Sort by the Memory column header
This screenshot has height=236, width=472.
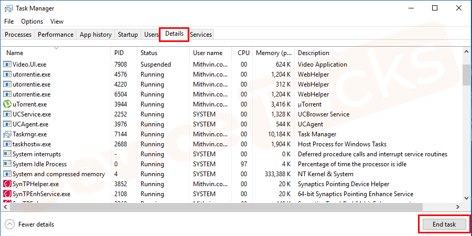coord(273,52)
